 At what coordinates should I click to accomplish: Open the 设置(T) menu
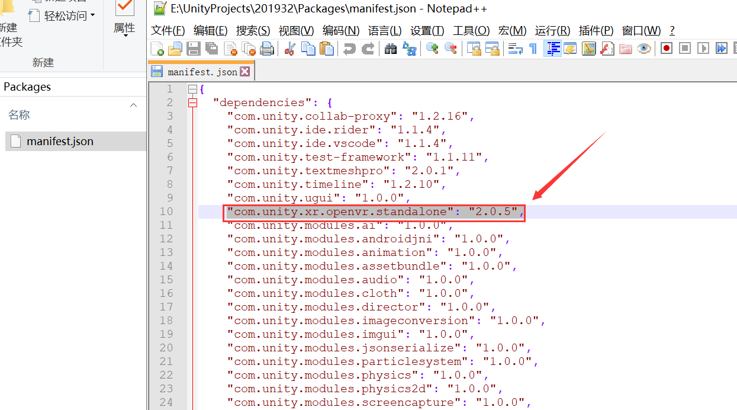pyautogui.click(x=427, y=30)
